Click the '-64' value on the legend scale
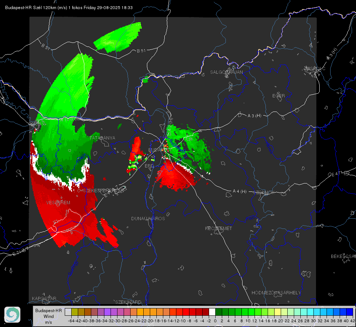 (71, 321)
